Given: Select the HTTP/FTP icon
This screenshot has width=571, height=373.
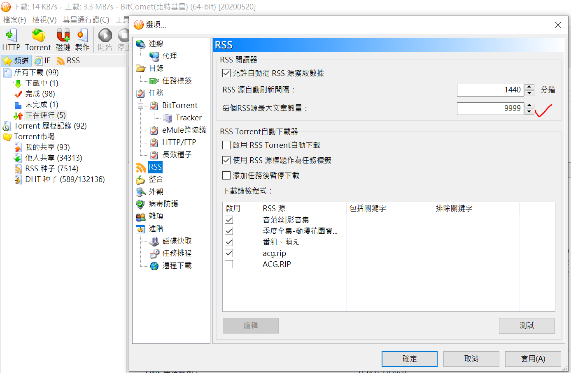Looking at the screenshot, I should point(154,143).
